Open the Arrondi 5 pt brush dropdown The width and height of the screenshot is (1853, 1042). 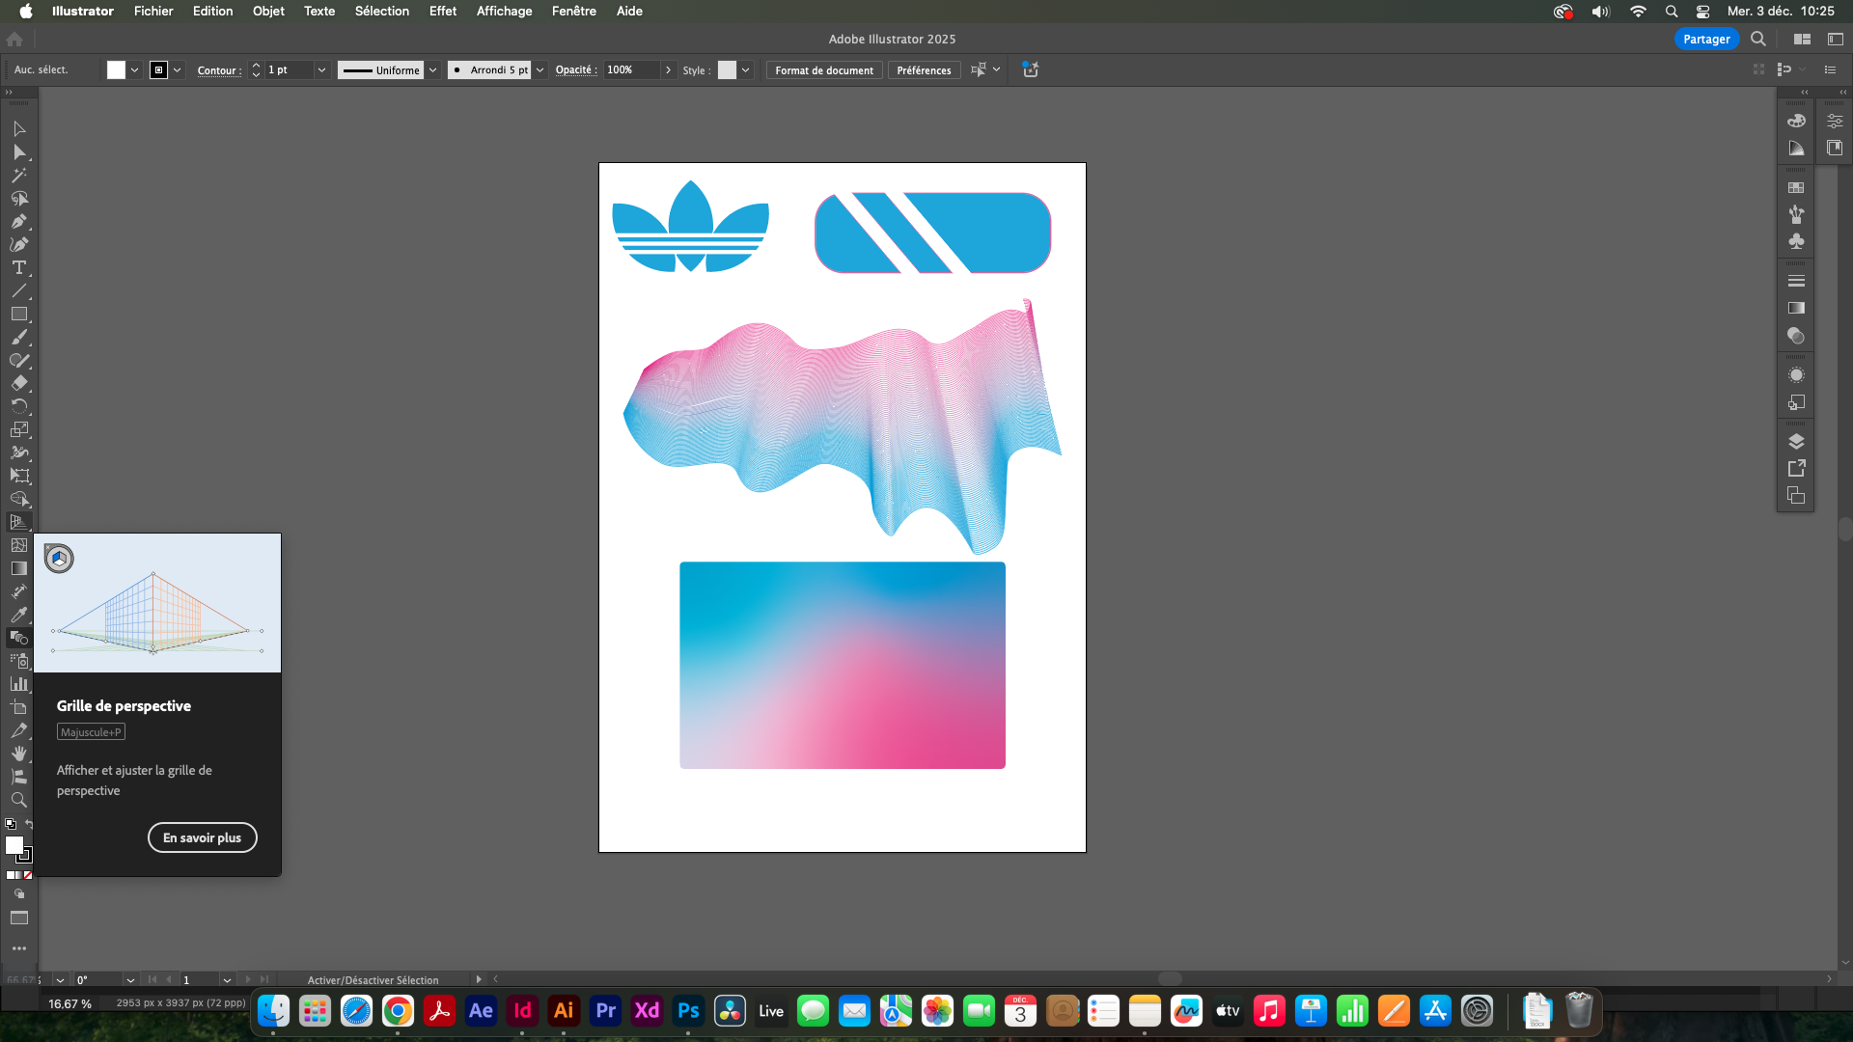(x=540, y=70)
